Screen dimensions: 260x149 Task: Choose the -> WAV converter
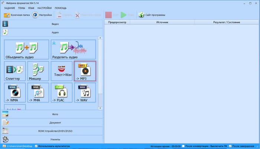[x=85, y=92]
